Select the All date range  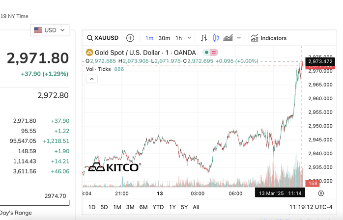[196, 207]
